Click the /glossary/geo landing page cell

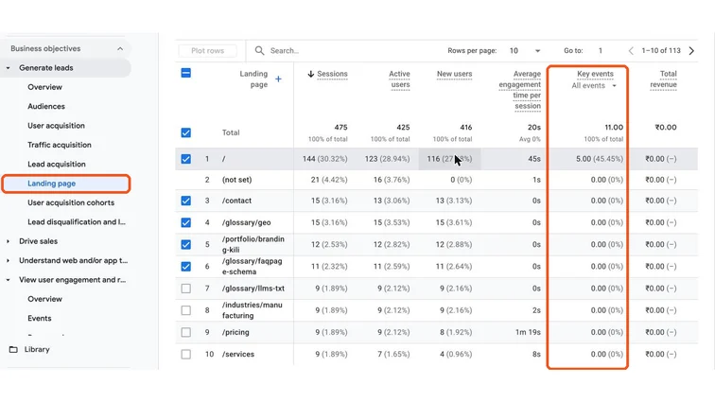246,222
